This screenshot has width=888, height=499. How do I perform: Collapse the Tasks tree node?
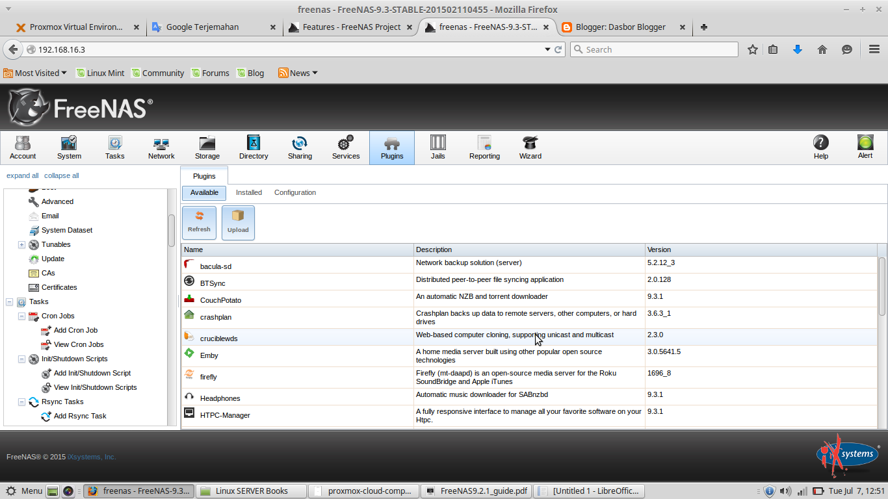tap(9, 302)
